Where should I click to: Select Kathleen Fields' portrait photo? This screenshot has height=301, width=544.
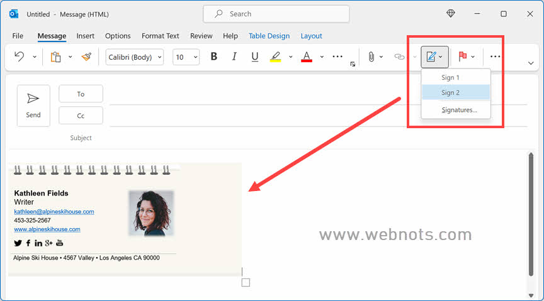pyautogui.click(x=151, y=213)
